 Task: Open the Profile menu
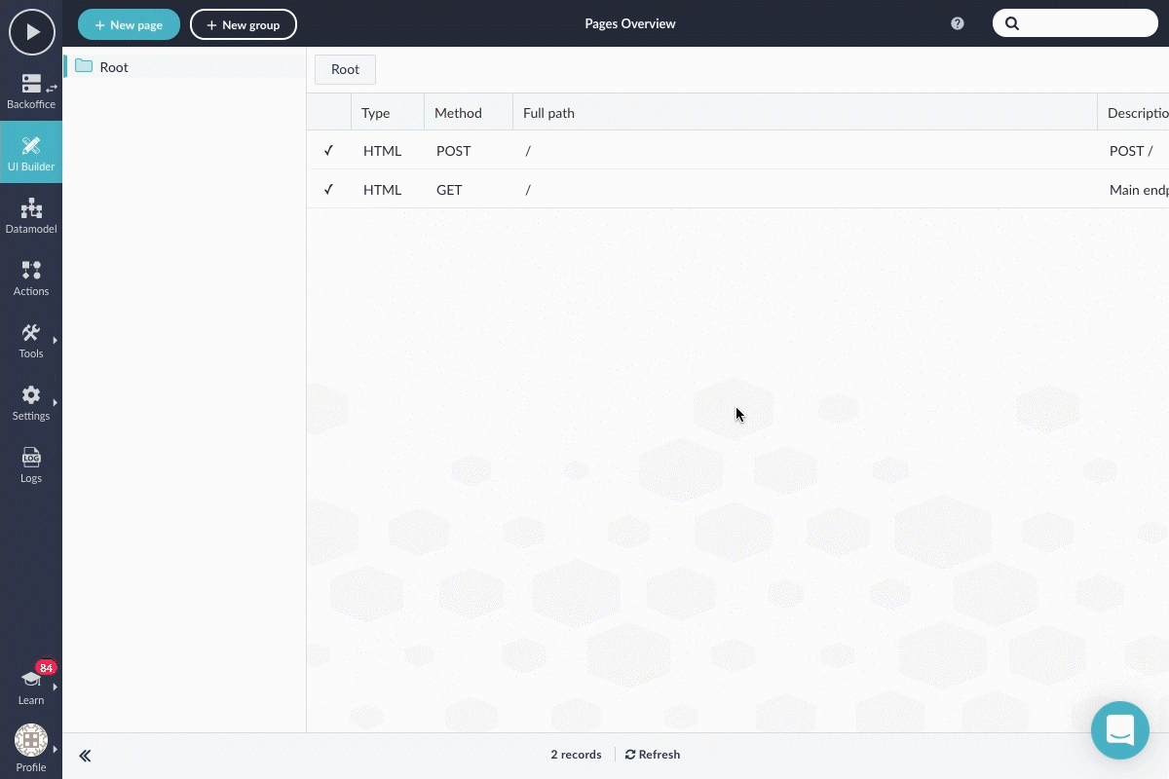(x=31, y=747)
